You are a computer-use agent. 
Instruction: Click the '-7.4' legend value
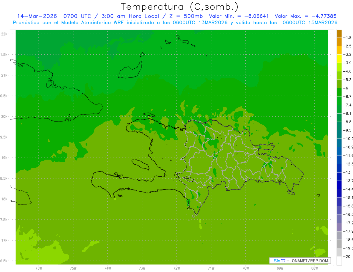coord(348,105)
